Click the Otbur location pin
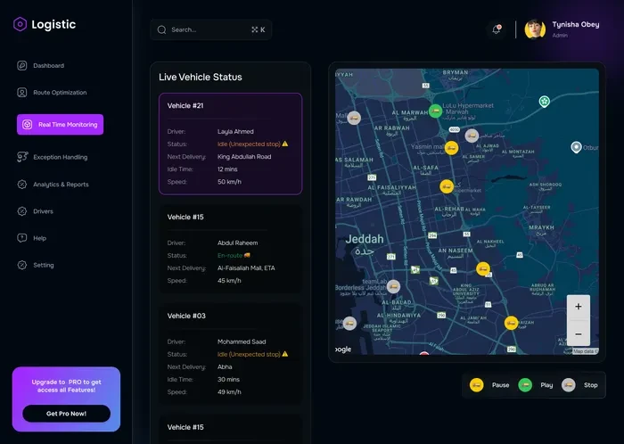The image size is (624, 444). pos(576,147)
